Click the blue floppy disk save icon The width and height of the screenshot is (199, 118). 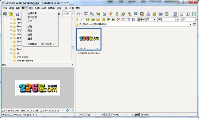tap(17, 14)
